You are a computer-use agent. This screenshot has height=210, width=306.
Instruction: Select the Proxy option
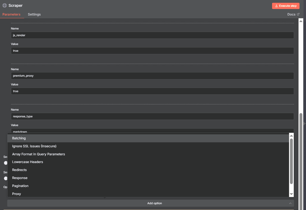148,194
